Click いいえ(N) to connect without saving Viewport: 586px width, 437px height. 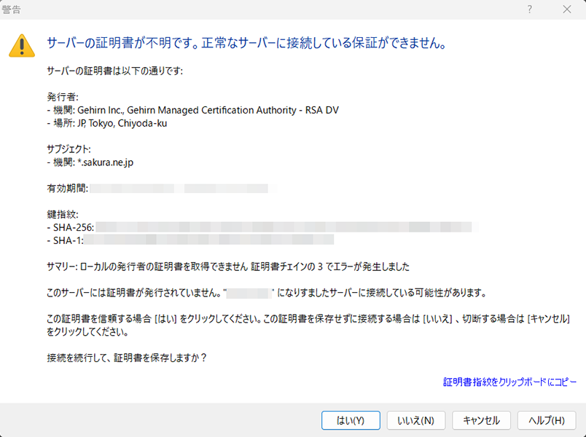pyautogui.click(x=416, y=420)
